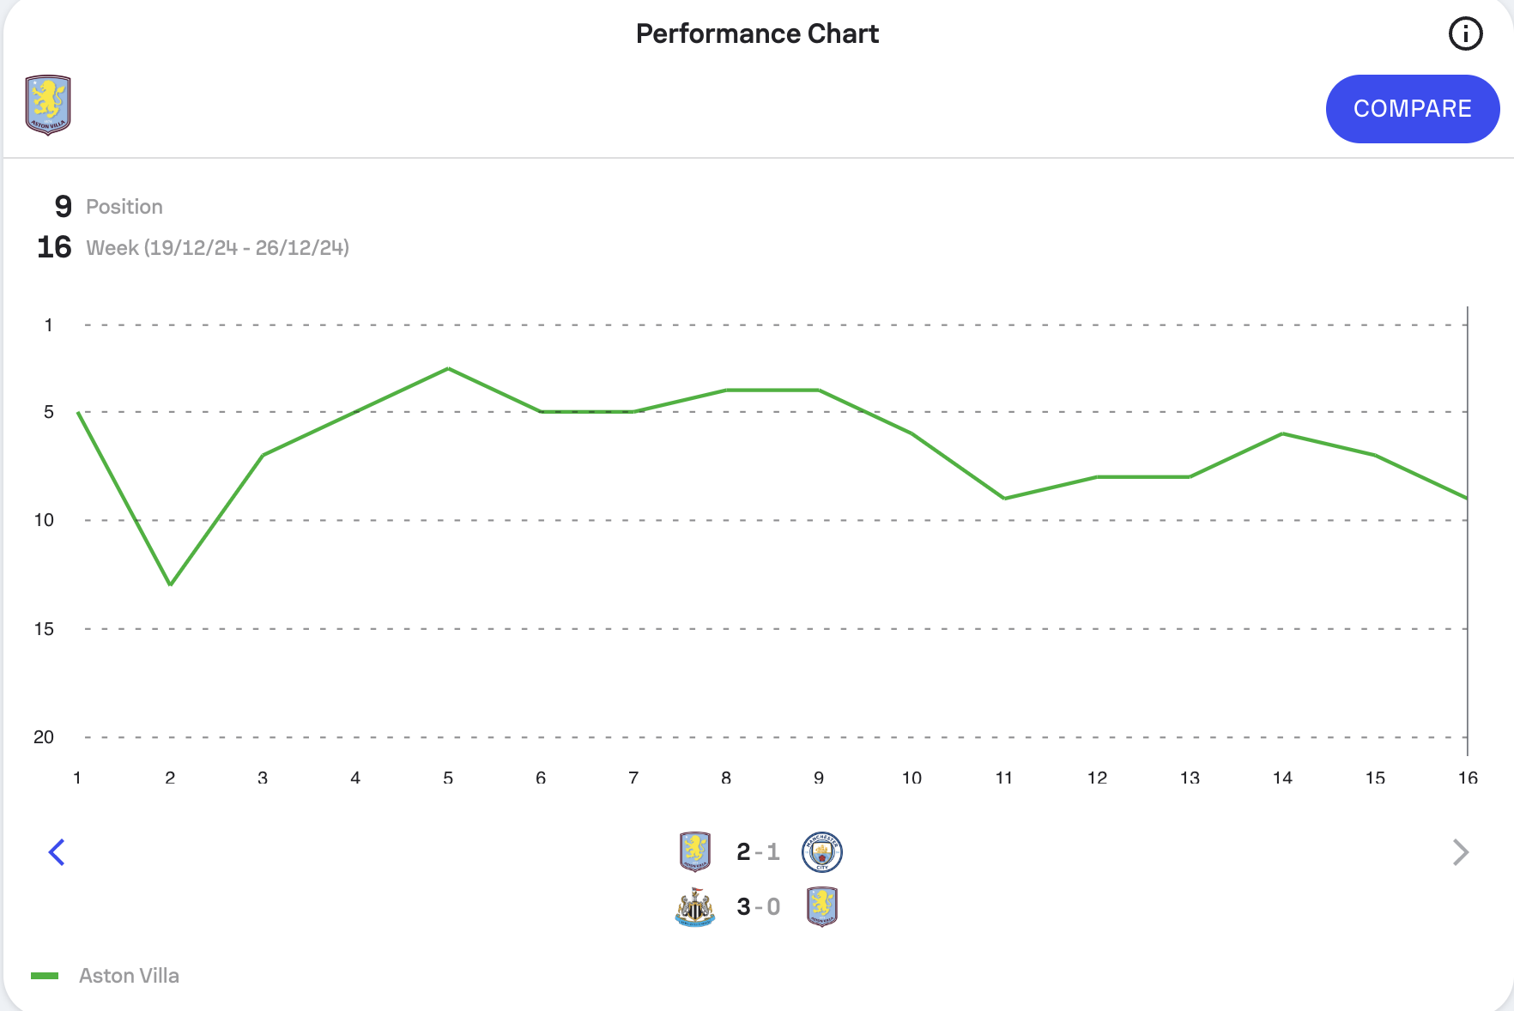
Task: Click week 16 label on x-axis
Action: pyautogui.click(x=1468, y=778)
